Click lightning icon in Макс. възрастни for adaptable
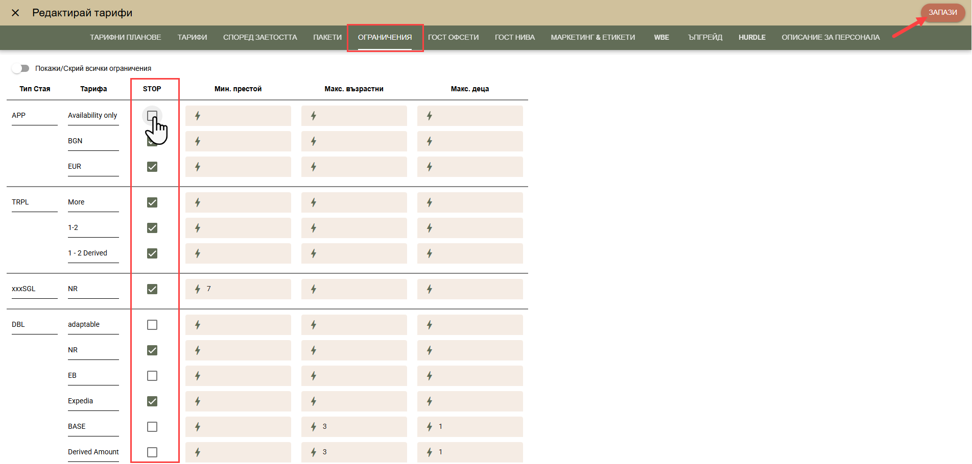This screenshot has width=972, height=464. coord(314,325)
